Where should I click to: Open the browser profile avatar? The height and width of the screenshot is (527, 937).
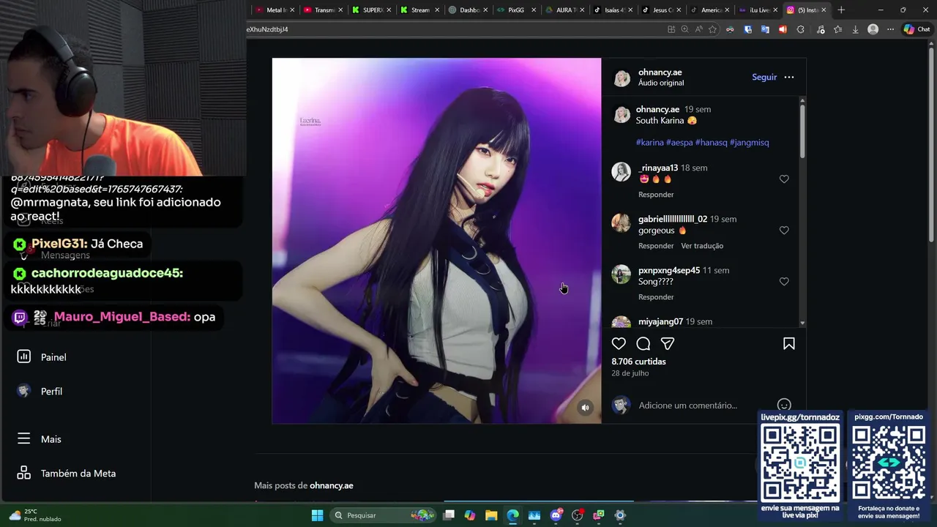tap(873, 29)
